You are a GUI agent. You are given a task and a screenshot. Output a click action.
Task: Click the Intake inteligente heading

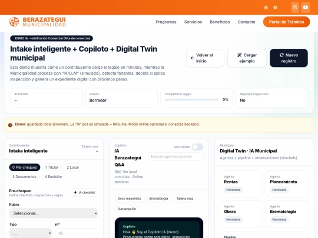28,151
